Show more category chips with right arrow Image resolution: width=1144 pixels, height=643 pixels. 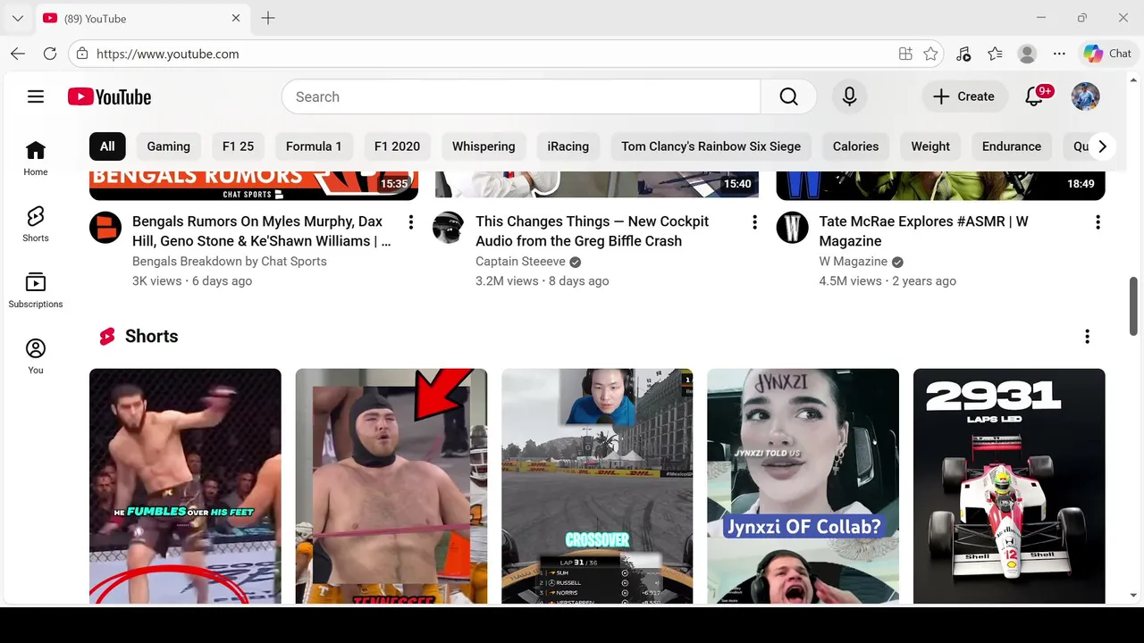pos(1102,146)
